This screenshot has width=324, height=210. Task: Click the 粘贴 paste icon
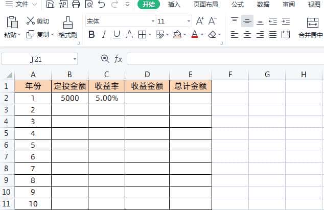point(12,22)
